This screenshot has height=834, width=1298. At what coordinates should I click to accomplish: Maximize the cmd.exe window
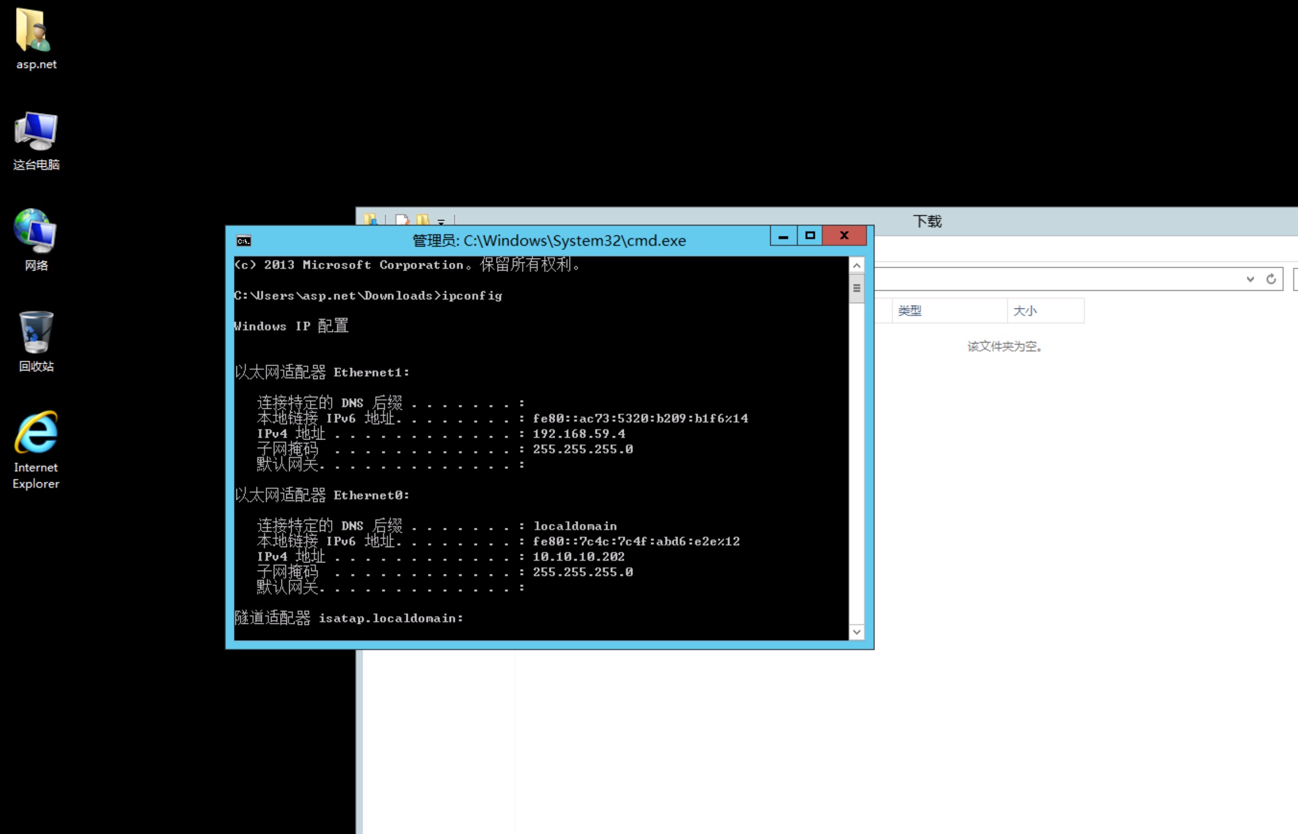pyautogui.click(x=810, y=236)
